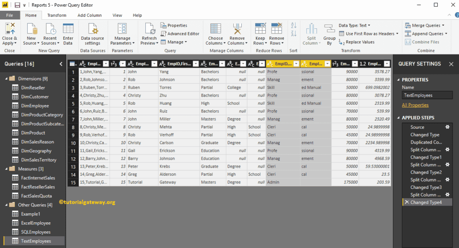Select the SQLEmployees query
The width and height of the screenshot is (459, 248).
tap(35, 232)
